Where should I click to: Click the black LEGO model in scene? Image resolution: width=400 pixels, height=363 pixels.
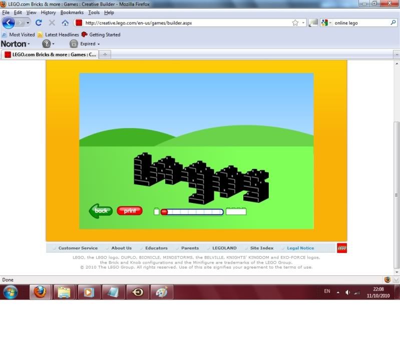tap(201, 178)
